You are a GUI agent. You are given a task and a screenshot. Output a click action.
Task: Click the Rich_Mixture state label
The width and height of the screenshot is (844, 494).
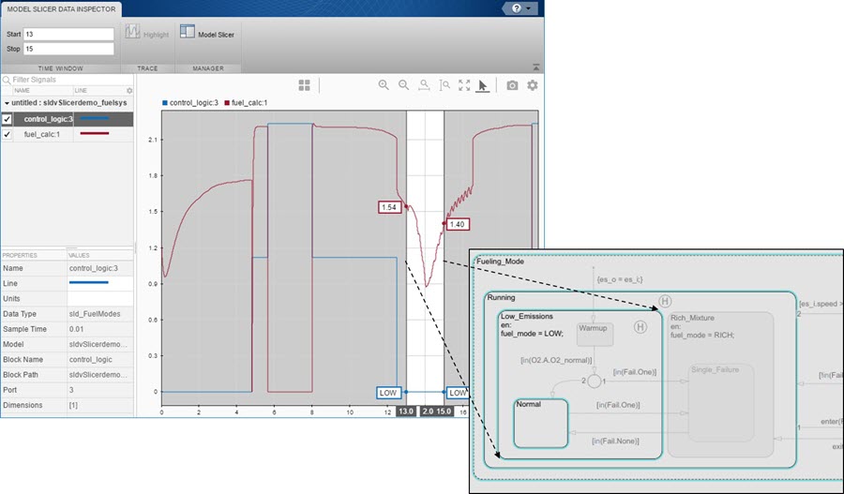692,318
